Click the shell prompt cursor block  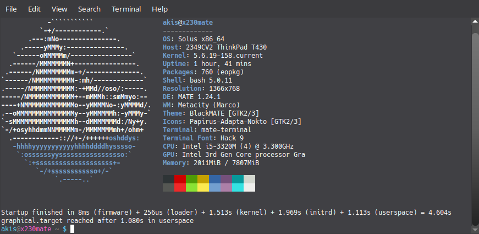pyautogui.click(x=73, y=229)
